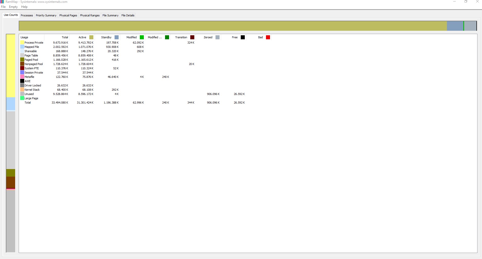Select the Shareable row label

(x=31, y=51)
